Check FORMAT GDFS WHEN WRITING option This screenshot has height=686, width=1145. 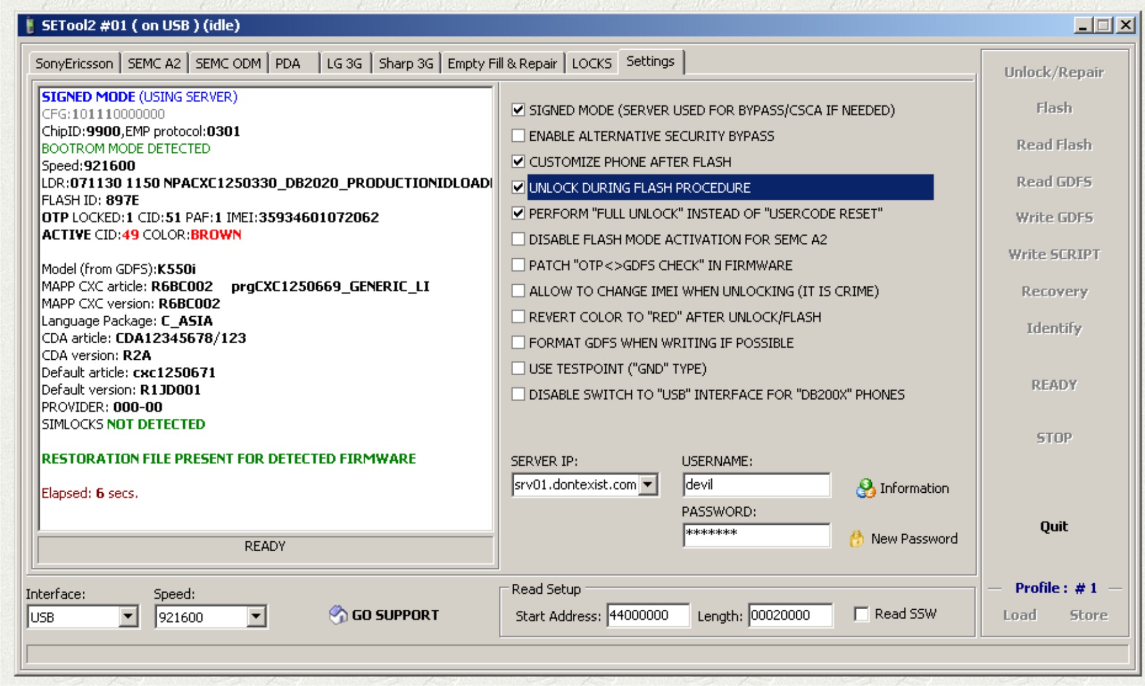click(x=518, y=342)
